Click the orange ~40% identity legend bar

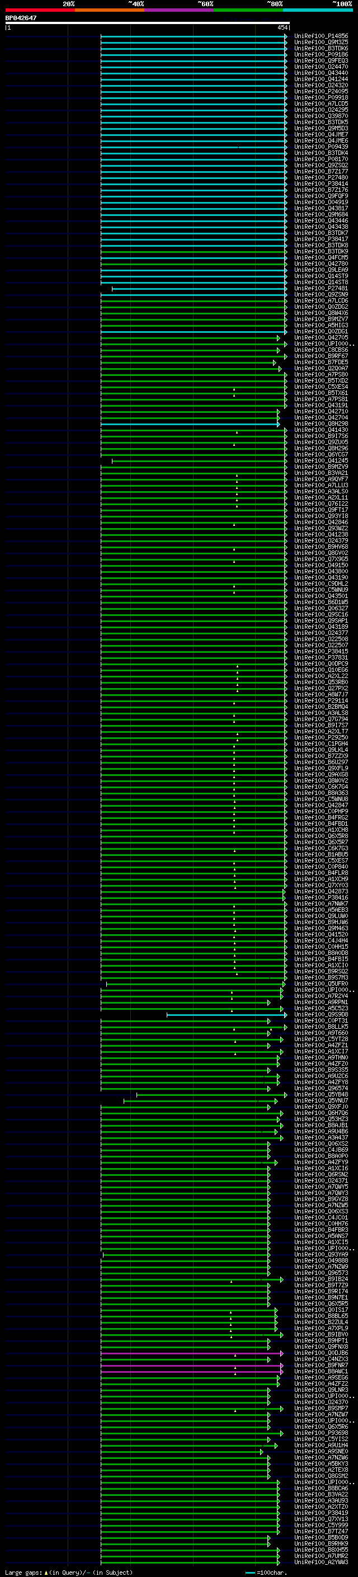[x=110, y=10]
